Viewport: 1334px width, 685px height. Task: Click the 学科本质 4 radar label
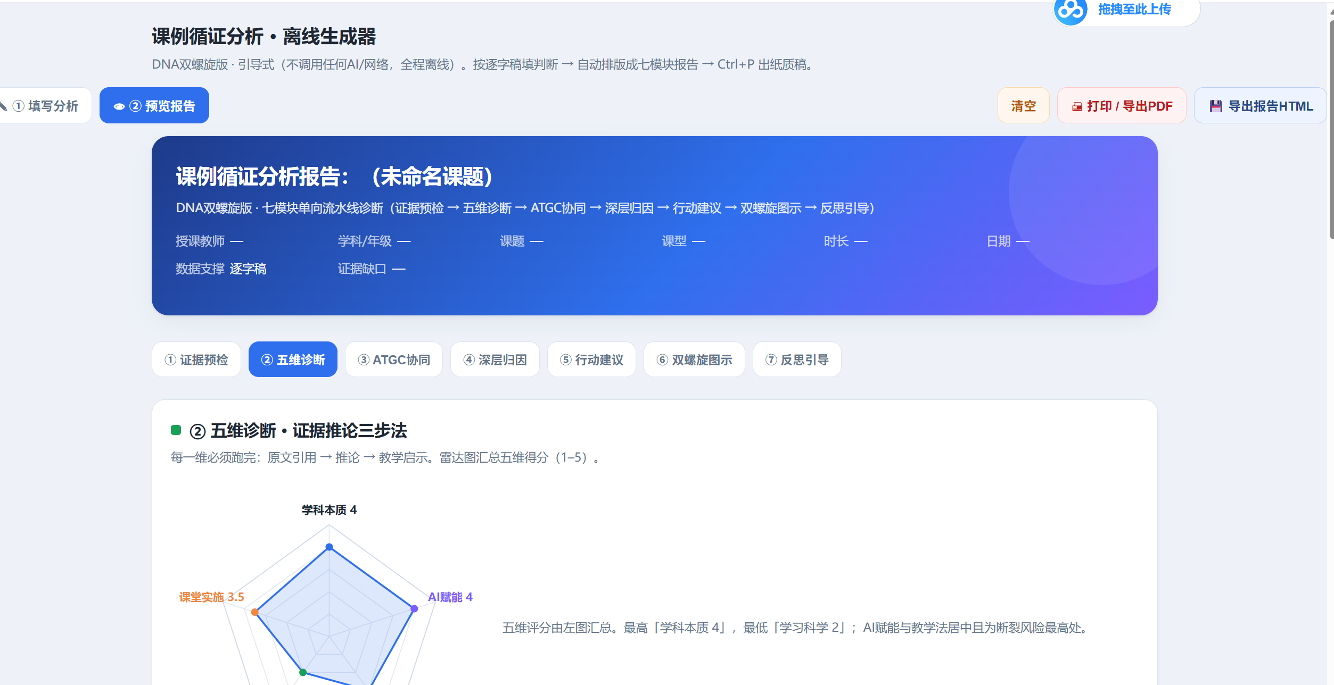pos(329,510)
